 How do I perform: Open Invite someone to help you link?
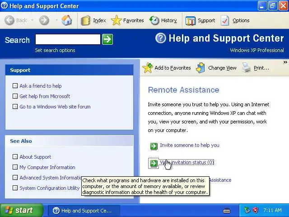point(190,145)
